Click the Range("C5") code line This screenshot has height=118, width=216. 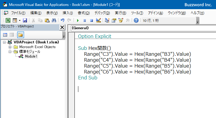tap(137, 66)
